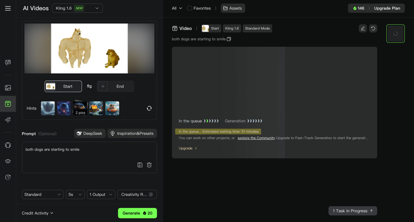Click the regenerate icon in the video header

373,28
